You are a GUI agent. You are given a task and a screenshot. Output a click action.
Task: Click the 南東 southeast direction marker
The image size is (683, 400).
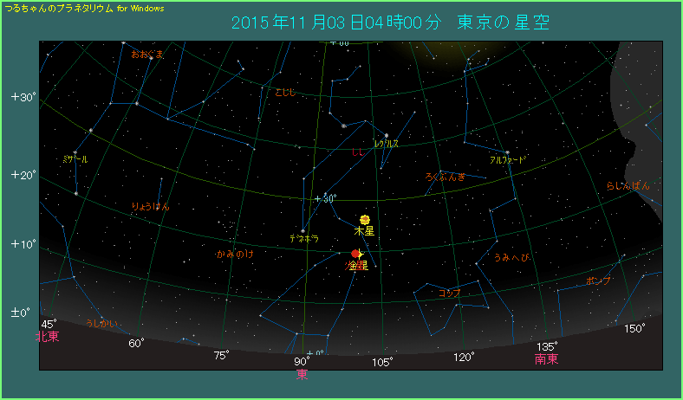click(546, 359)
